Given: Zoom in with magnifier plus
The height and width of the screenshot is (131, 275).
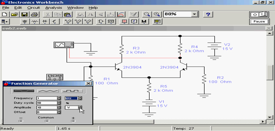Looking at the screenshot, I should (x=156, y=14).
